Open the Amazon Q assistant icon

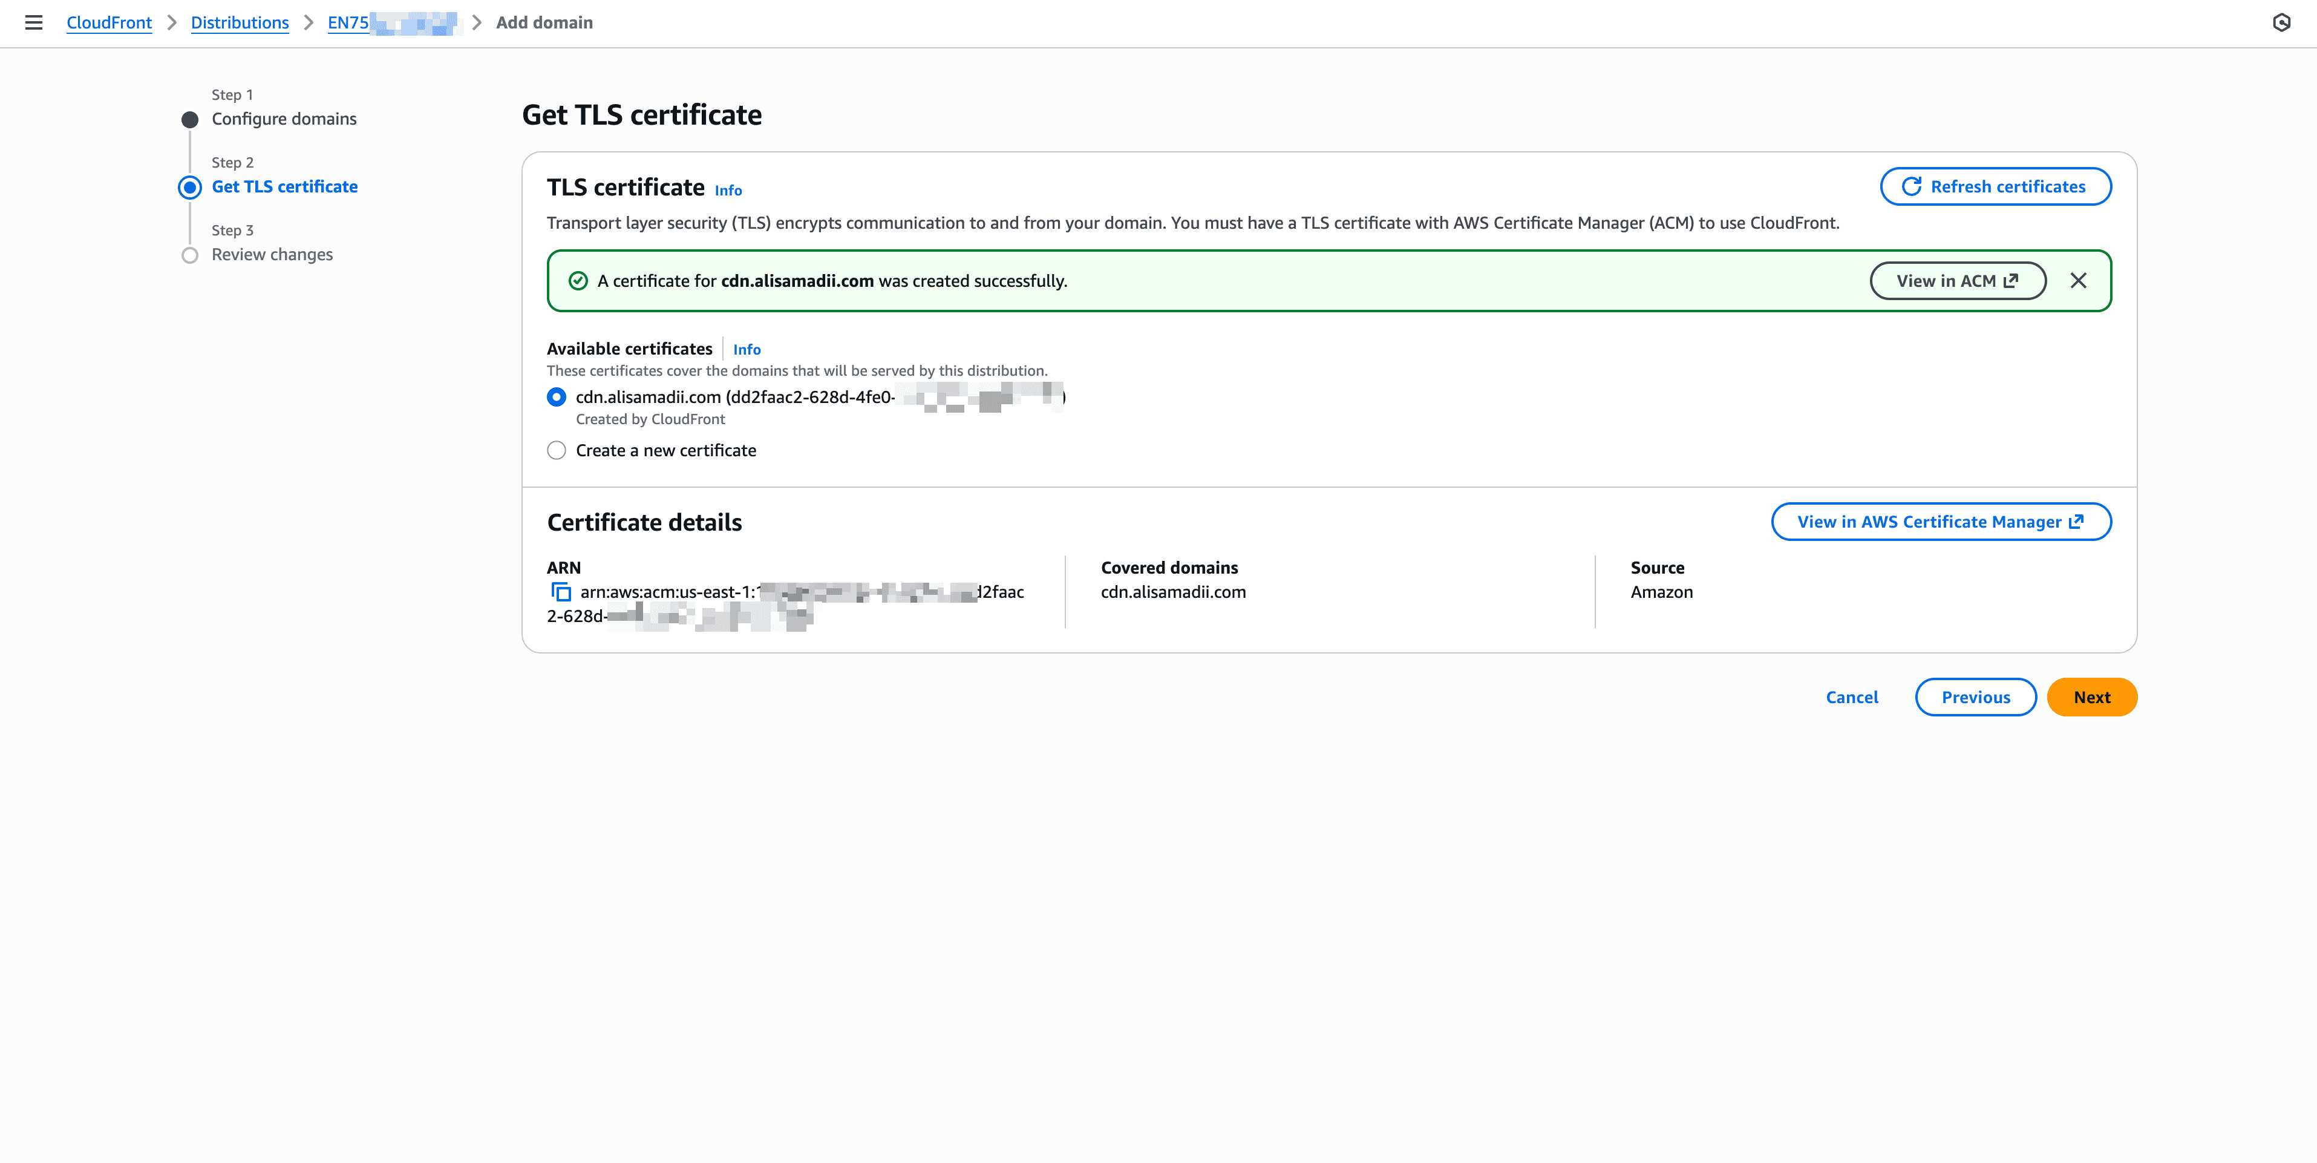click(2283, 22)
